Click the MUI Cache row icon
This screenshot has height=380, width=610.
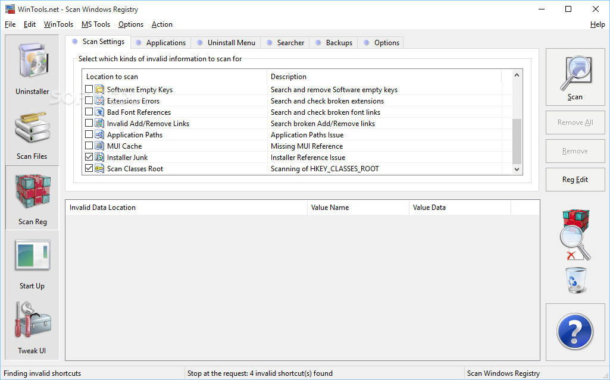[x=99, y=146]
